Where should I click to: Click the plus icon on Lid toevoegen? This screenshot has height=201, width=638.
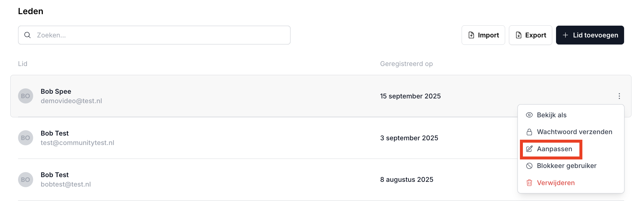[565, 35]
